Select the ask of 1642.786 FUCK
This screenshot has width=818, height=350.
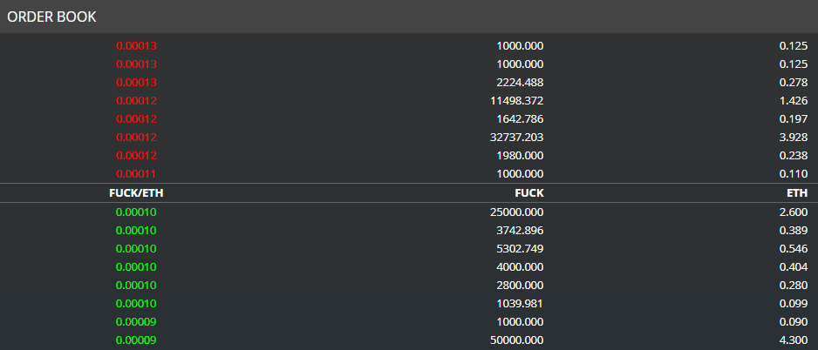coord(409,118)
